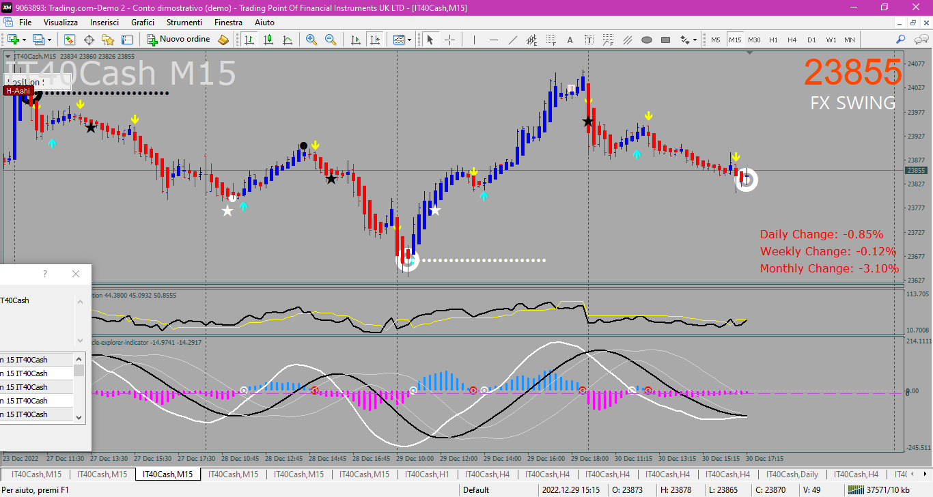933x497 pixels.
Task: Switch timeframe to D1
Action: 811,40
